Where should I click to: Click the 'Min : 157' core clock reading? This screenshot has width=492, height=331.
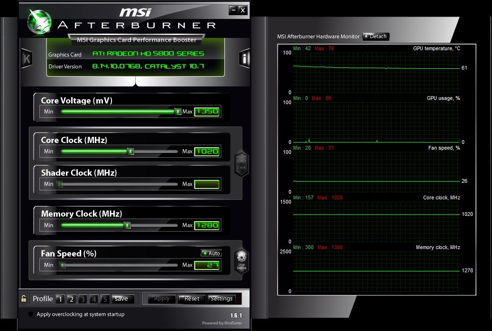coord(303,197)
